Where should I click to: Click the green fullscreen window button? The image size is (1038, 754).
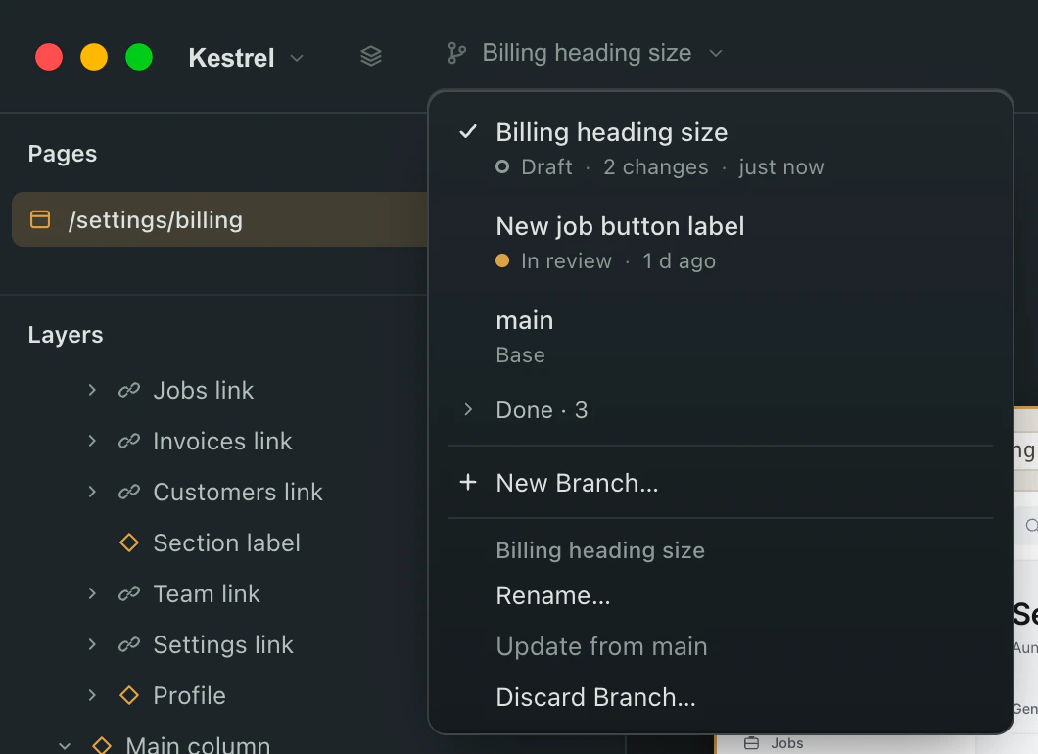point(139,57)
